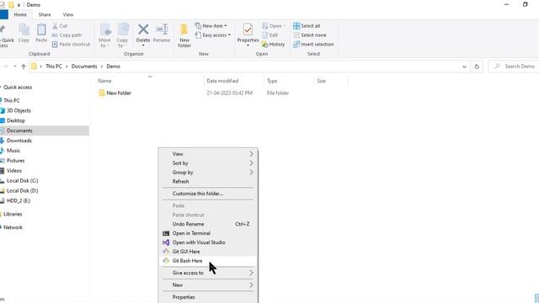Choose Undo Rename in the context menu
The width and height of the screenshot is (539, 303).
pyautogui.click(x=209, y=224)
